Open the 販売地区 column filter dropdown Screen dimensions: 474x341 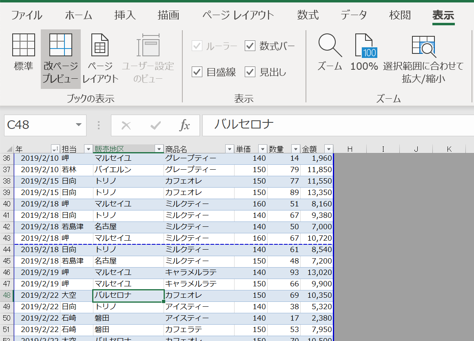pyautogui.click(x=159, y=149)
